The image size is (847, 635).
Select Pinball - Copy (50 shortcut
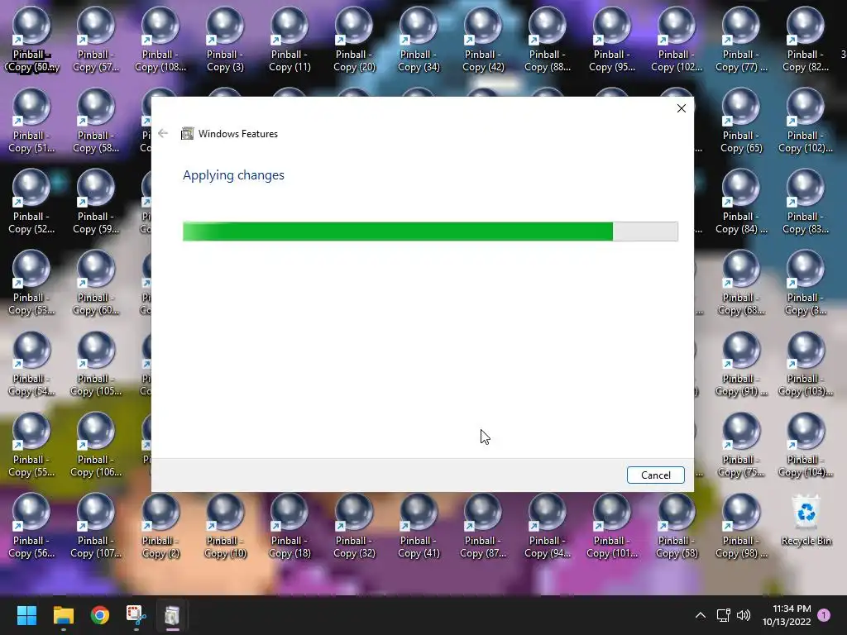click(31, 41)
